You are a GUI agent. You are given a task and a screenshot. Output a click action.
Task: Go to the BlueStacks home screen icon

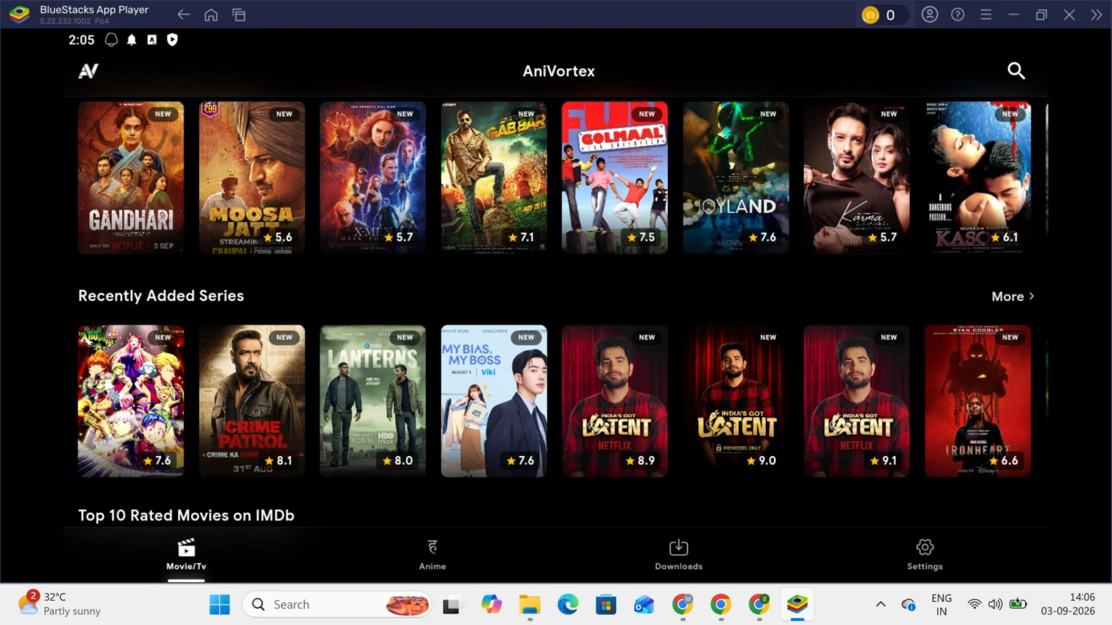(211, 14)
